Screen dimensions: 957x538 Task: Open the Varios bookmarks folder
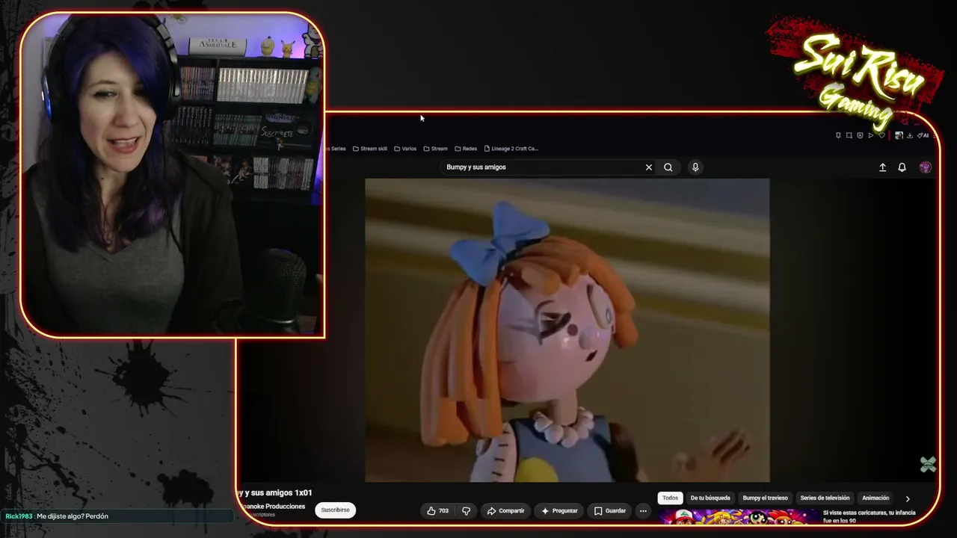[x=405, y=149]
